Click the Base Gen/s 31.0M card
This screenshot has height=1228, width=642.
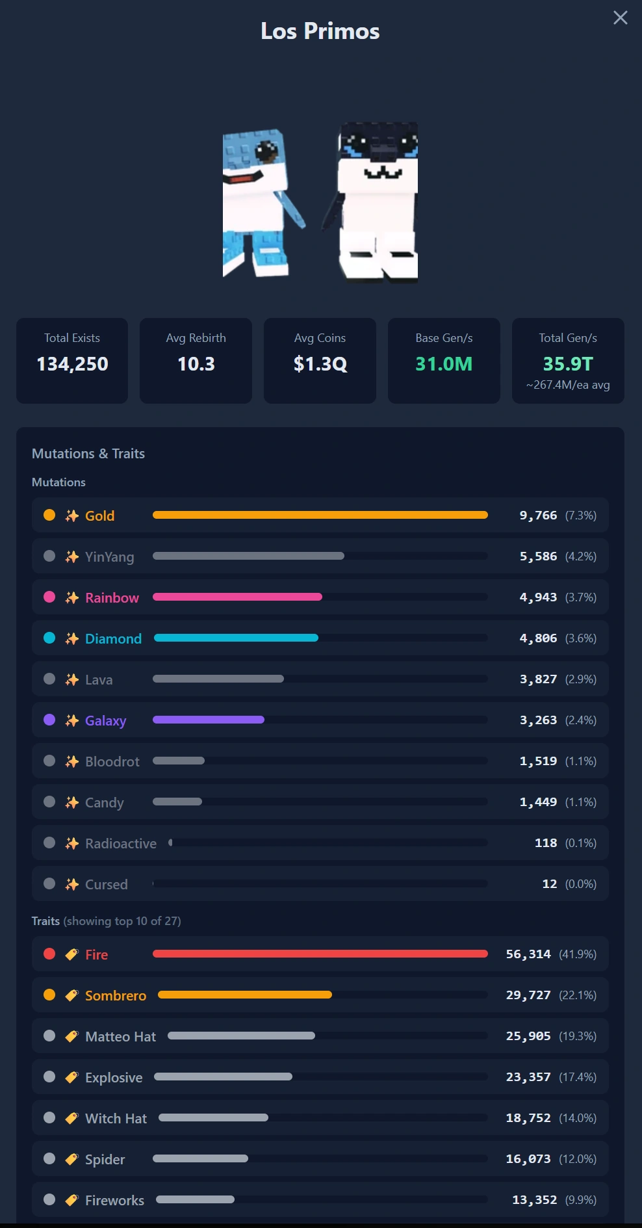444,361
